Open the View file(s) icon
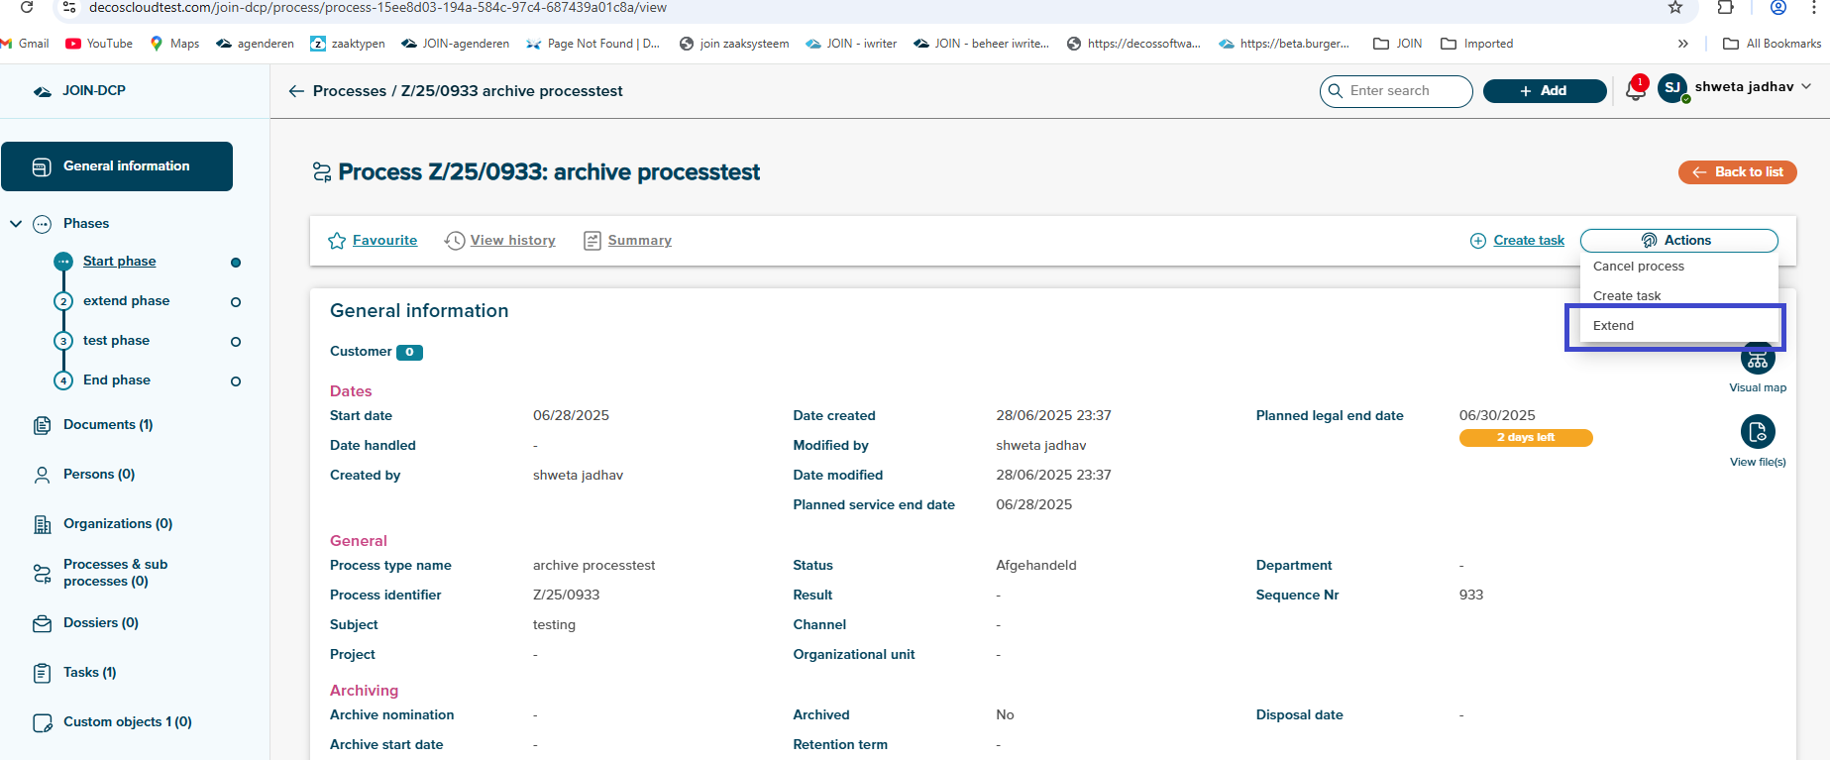The image size is (1830, 760). (x=1757, y=432)
